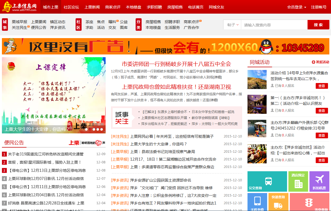The height and width of the screenshot is (211, 331).
Task: Click headline 上栗民政局也曾如此精准扶贫
Action: pos(176,87)
